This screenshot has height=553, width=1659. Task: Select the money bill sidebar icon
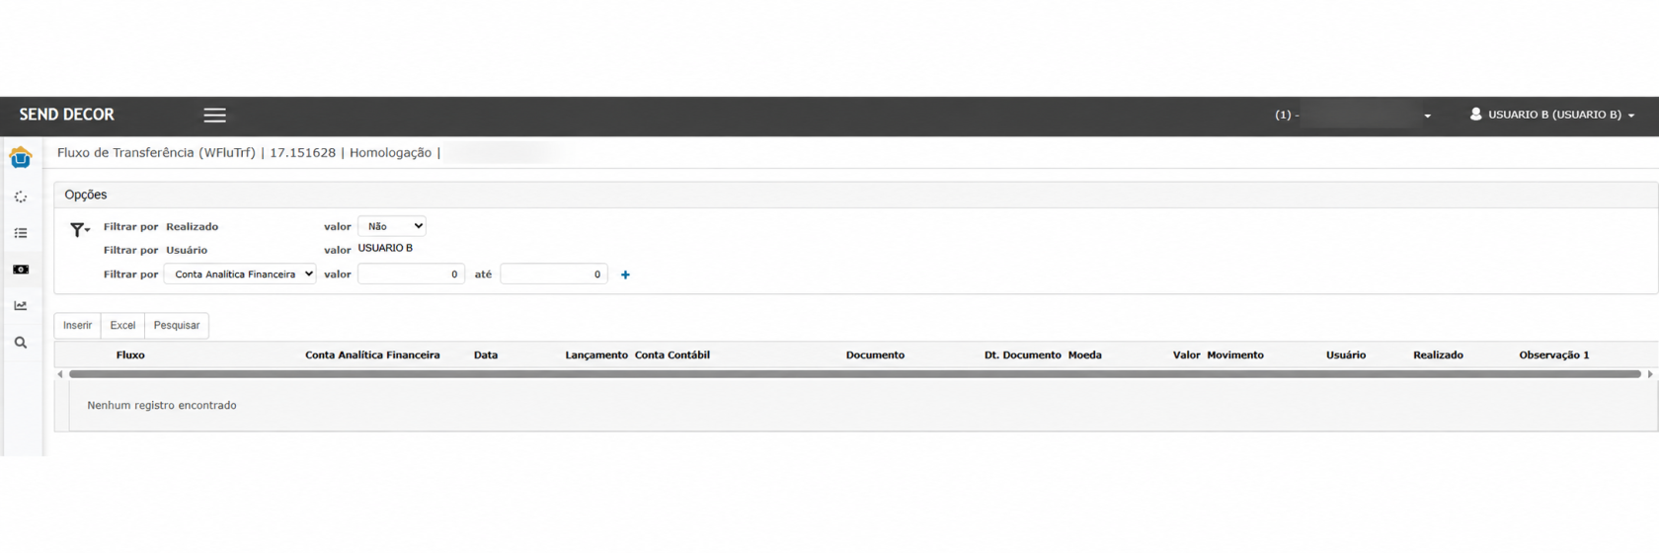tap(21, 270)
